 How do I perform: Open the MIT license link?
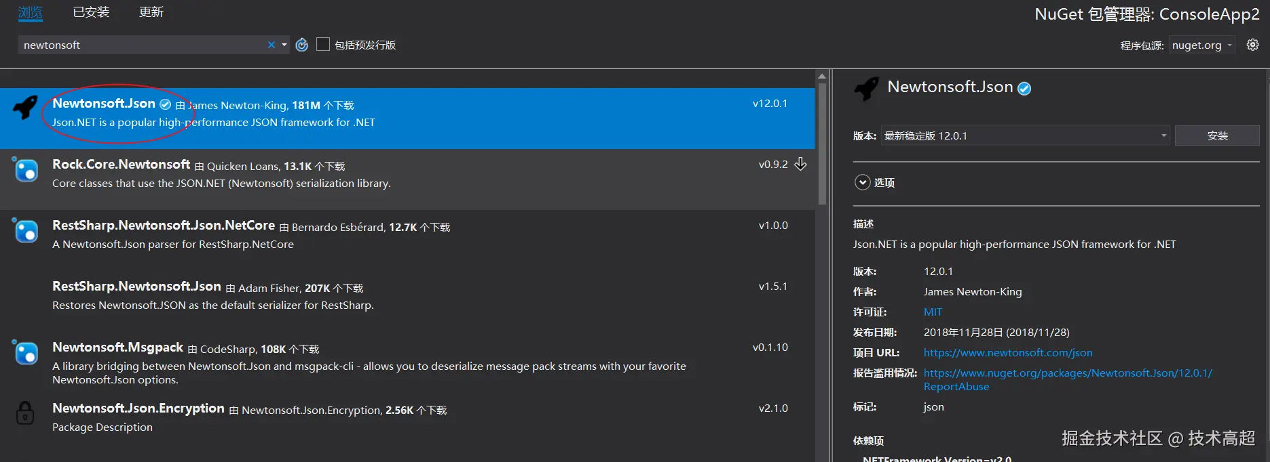(933, 312)
